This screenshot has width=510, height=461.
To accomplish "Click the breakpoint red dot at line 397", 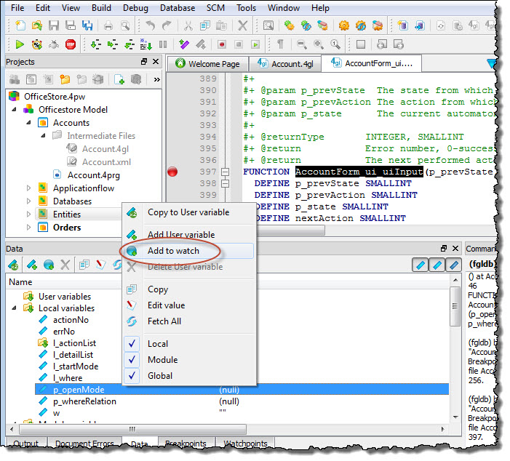I will (x=173, y=172).
